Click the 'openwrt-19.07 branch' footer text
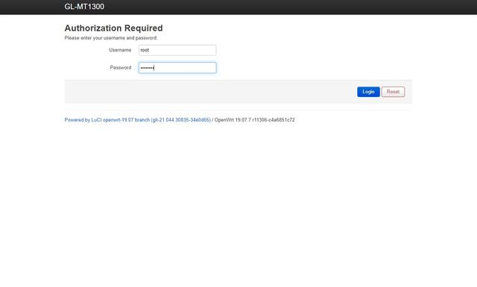 tap(126, 120)
